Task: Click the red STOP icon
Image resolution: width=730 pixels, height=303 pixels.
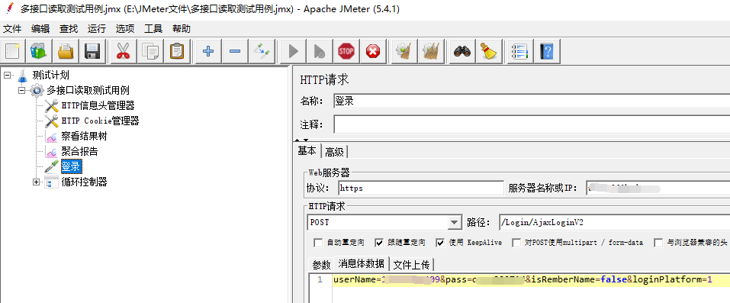Action: [x=346, y=51]
